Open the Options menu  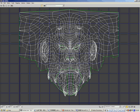(23, 3)
